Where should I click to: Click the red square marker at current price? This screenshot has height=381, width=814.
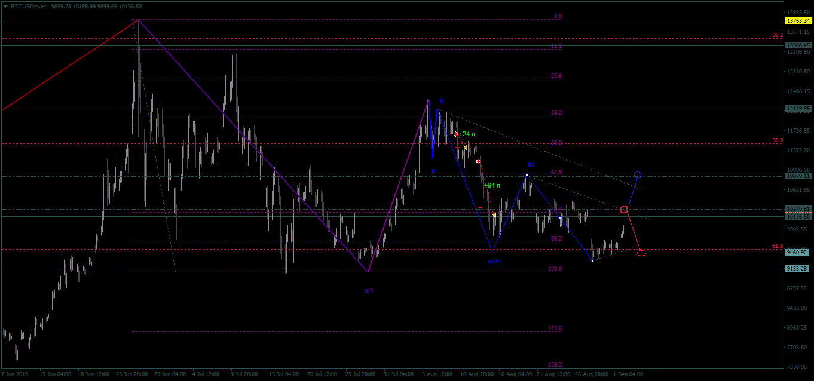[624, 210]
